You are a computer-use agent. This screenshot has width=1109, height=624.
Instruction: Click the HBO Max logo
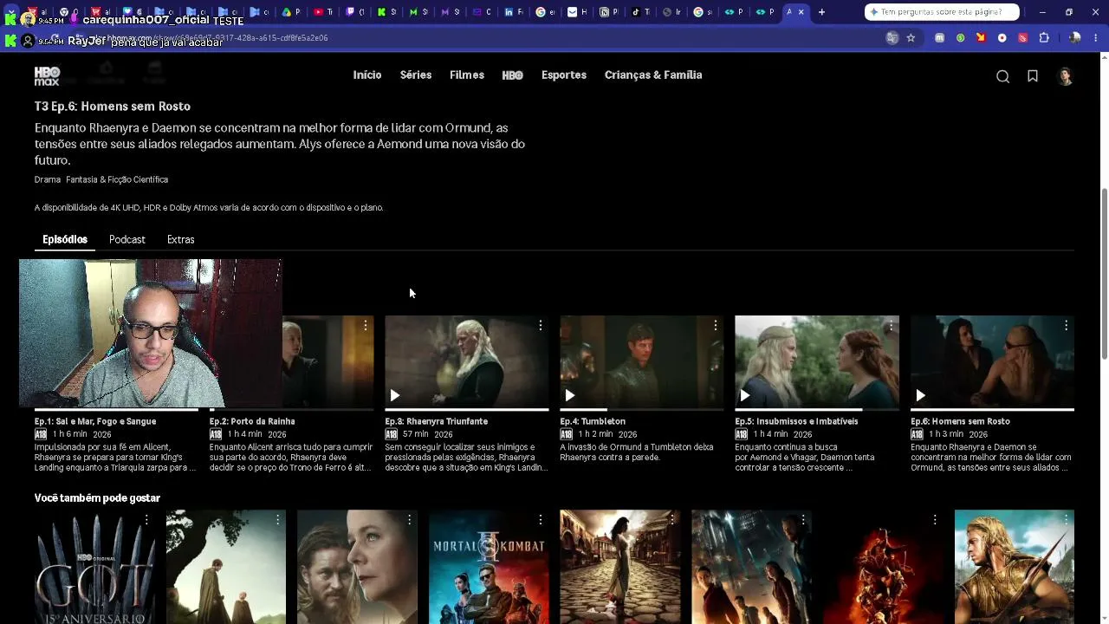click(x=47, y=75)
